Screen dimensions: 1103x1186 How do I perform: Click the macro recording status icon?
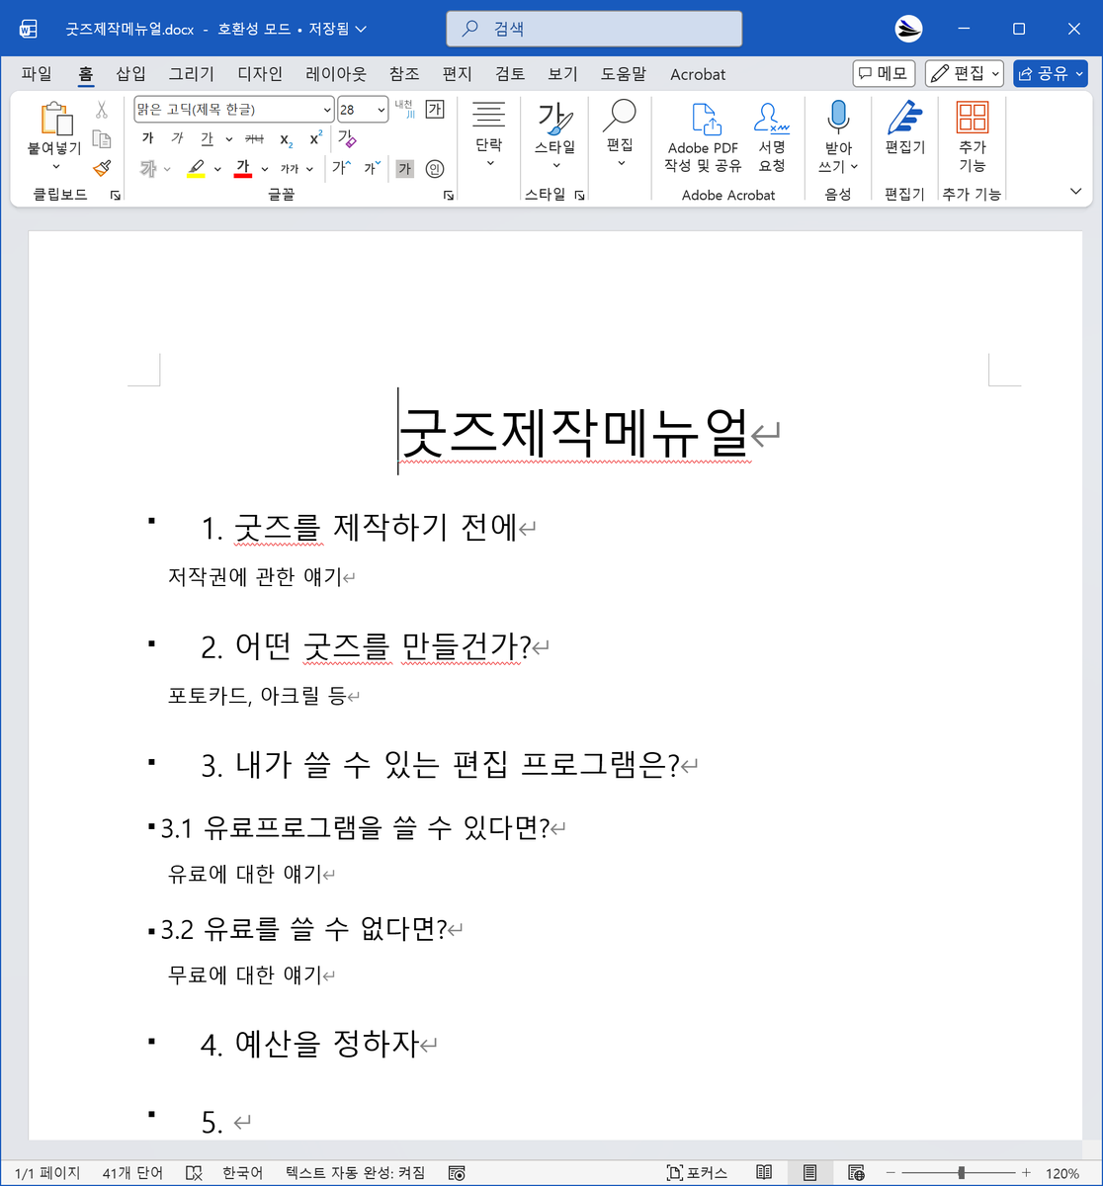coord(457,1173)
